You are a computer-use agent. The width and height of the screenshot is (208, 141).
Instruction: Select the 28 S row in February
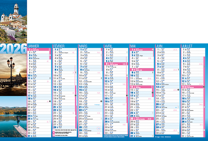(64, 127)
